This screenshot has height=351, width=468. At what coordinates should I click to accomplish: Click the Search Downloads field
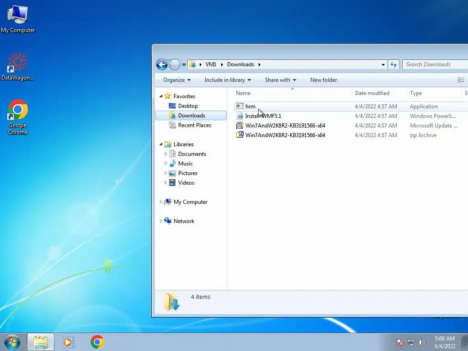[x=435, y=64]
